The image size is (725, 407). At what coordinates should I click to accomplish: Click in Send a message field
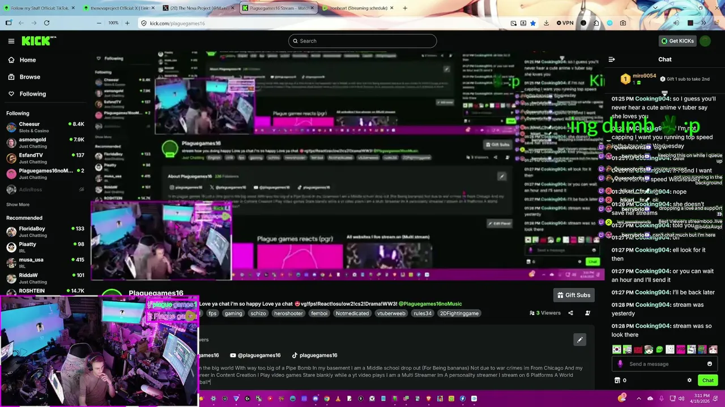663,364
